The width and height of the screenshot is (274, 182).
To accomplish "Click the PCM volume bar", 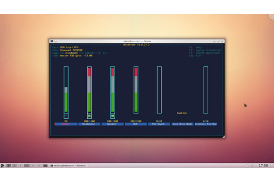I will (x=136, y=90).
